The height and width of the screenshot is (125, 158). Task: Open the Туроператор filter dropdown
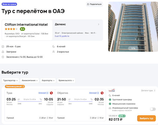[11, 80]
